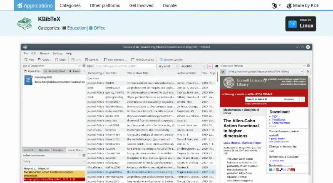Open the All papers search dropdown
This screenshot has width=333, height=183.
pos(291,99)
